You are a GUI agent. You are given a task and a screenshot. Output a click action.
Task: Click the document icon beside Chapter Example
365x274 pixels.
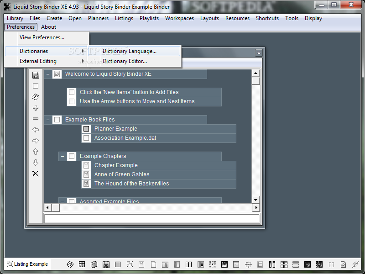click(86, 165)
